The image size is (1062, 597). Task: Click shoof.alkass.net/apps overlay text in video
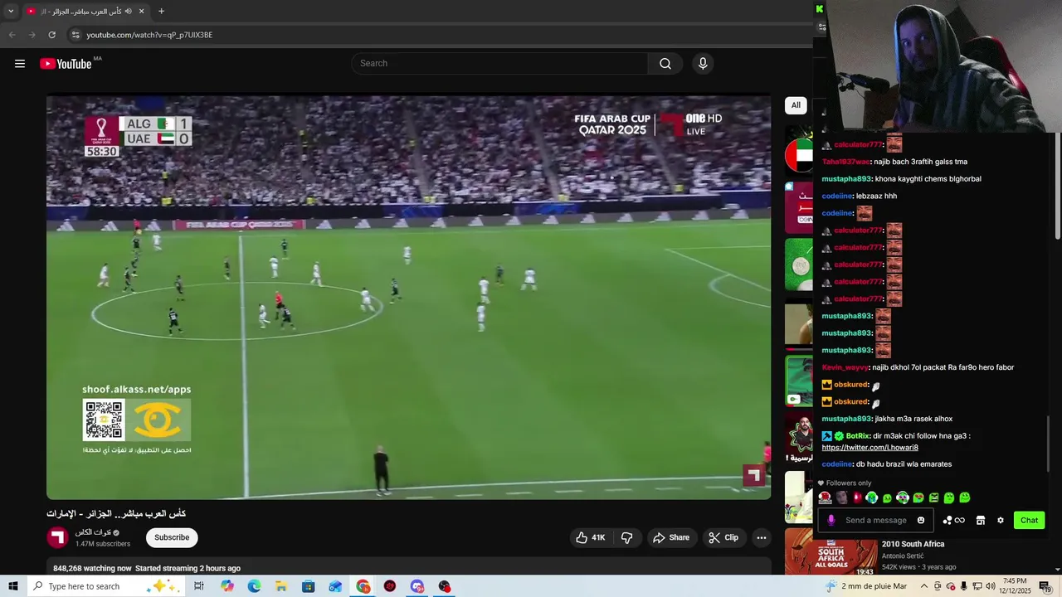136,389
